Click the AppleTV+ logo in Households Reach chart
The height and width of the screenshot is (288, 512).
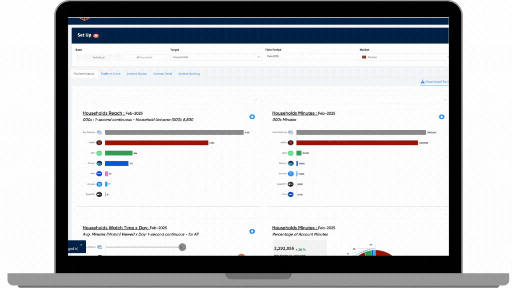(99, 194)
